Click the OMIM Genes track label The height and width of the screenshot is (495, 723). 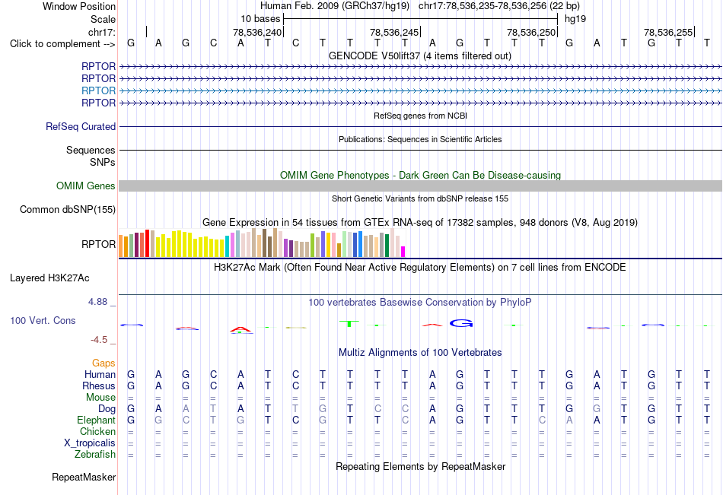tap(85, 186)
